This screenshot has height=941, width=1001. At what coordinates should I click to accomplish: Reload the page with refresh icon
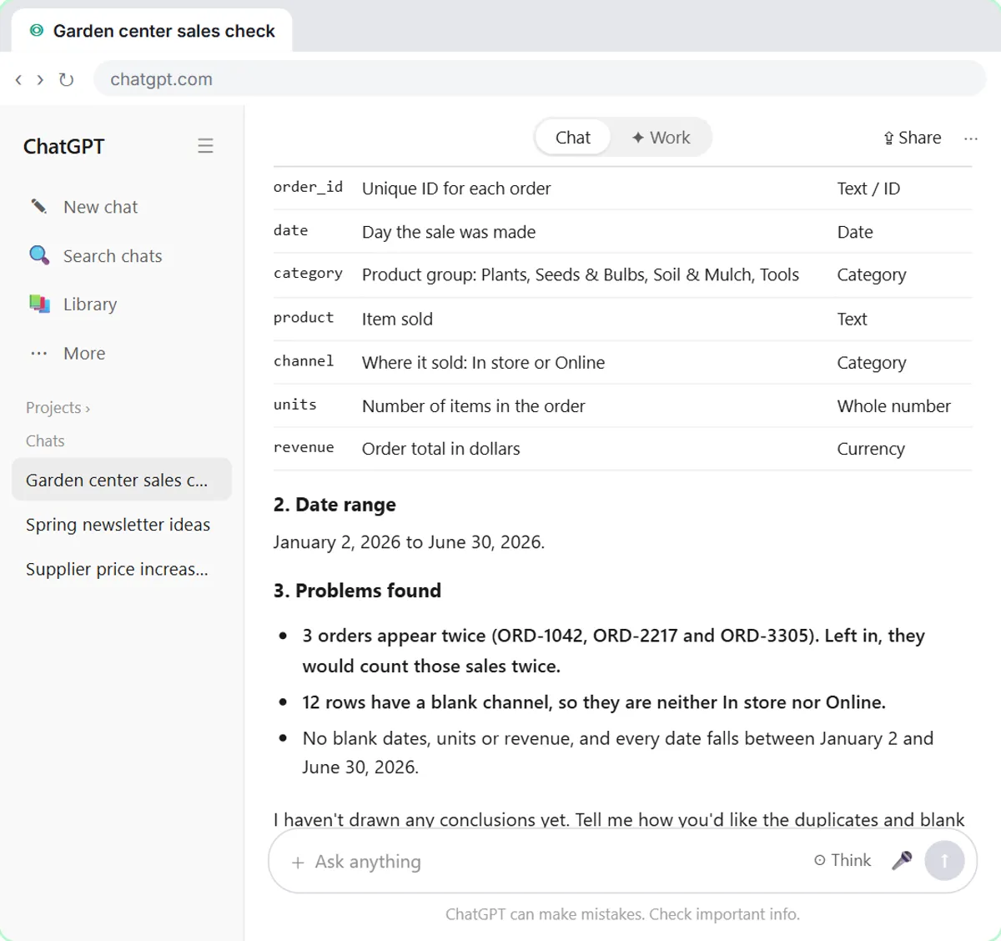point(66,79)
